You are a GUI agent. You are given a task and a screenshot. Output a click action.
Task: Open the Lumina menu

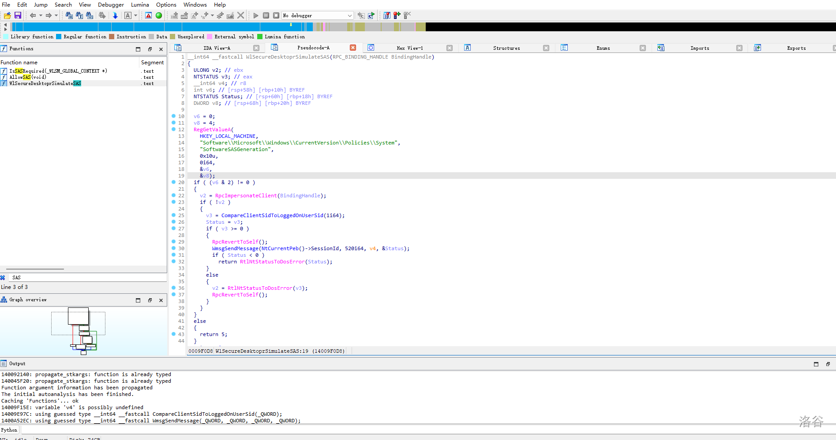140,4
